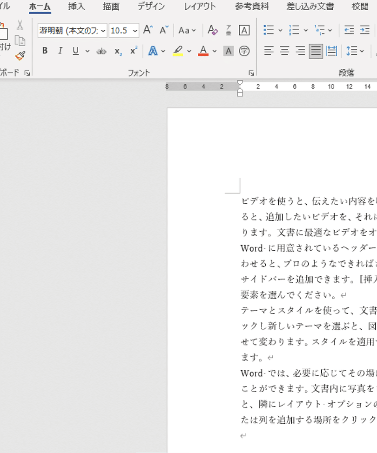Viewport: 377px width, 453px height.
Task: Toggle bold formatting
Action: pos(45,51)
